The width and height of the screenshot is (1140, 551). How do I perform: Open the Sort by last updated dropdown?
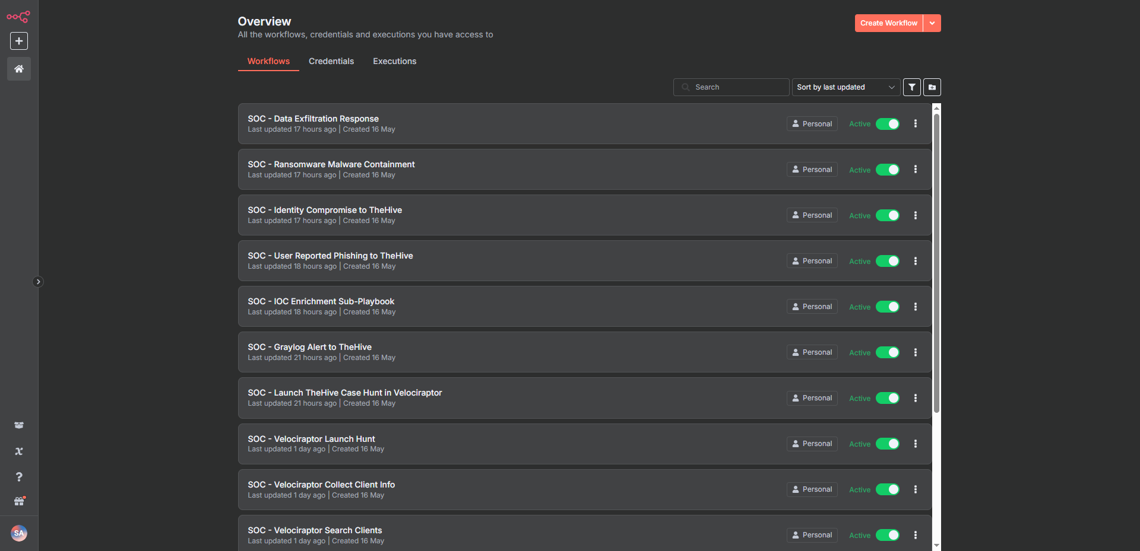pos(846,87)
